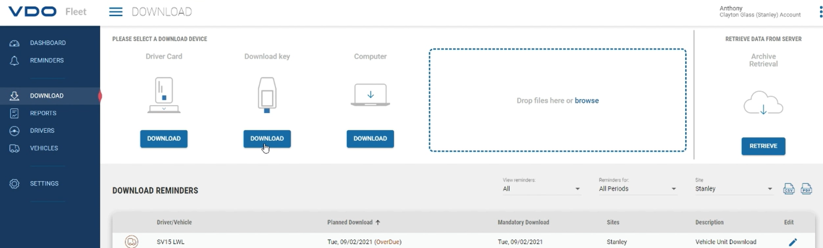Click the Download key device icon

pyautogui.click(x=267, y=95)
